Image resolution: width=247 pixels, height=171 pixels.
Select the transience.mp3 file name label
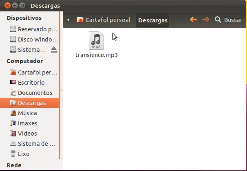pos(97,55)
